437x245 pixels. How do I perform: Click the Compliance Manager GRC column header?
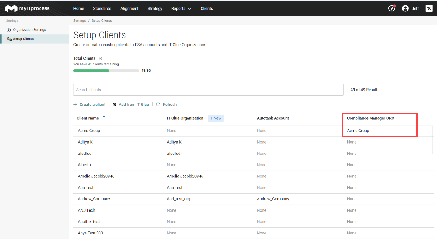pyautogui.click(x=370, y=118)
